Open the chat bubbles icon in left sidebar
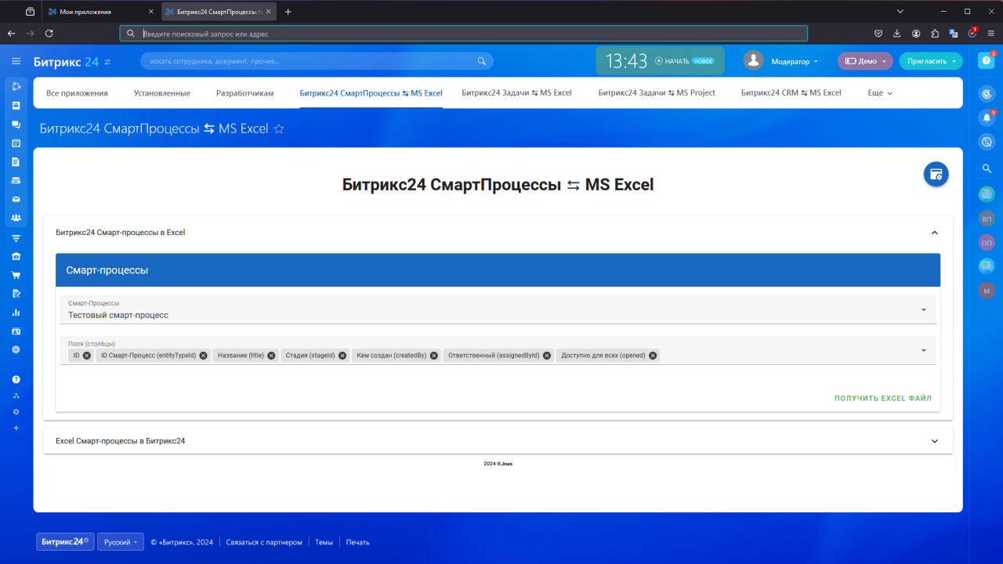1003x564 pixels. pyautogui.click(x=16, y=125)
